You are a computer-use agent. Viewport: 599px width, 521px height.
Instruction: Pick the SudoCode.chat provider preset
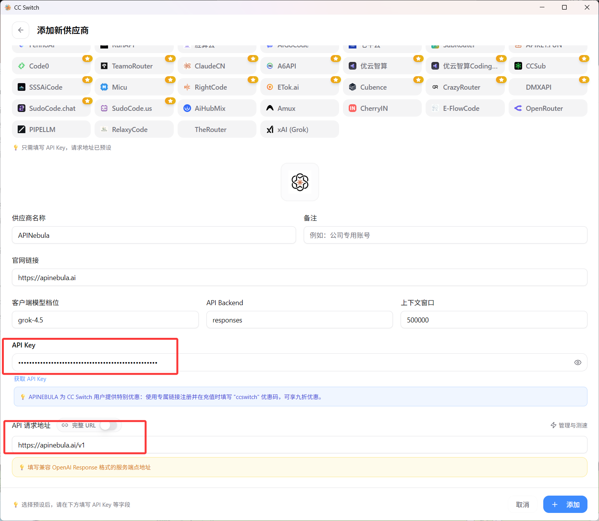pyautogui.click(x=51, y=108)
